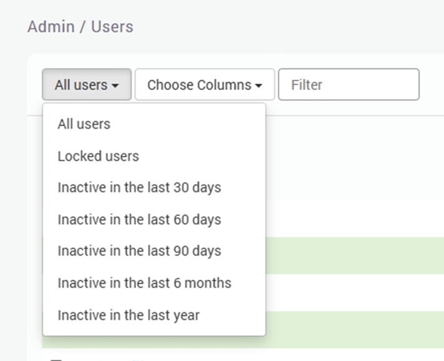
Task: Tick the partially visible checkbox at bottom
Action: pyautogui.click(x=56, y=359)
